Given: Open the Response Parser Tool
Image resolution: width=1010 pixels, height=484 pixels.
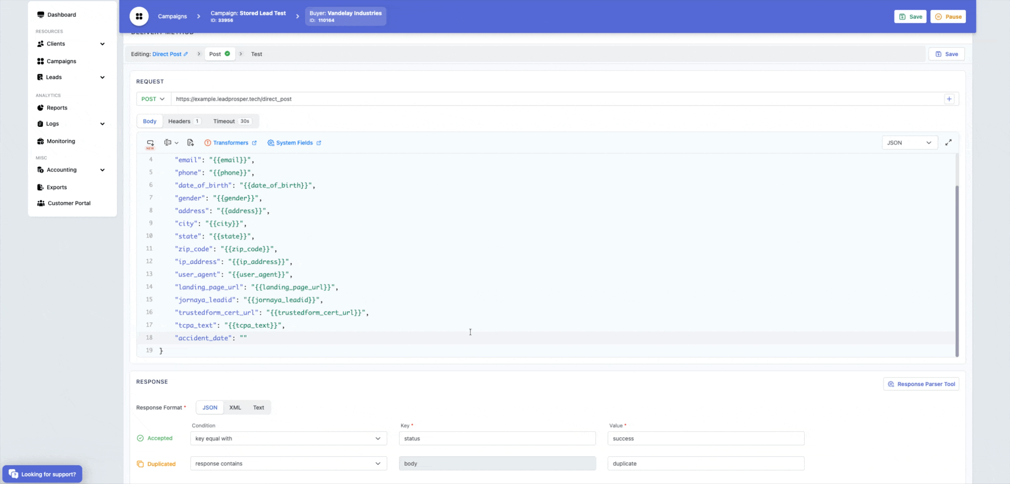Looking at the screenshot, I should pos(921,384).
